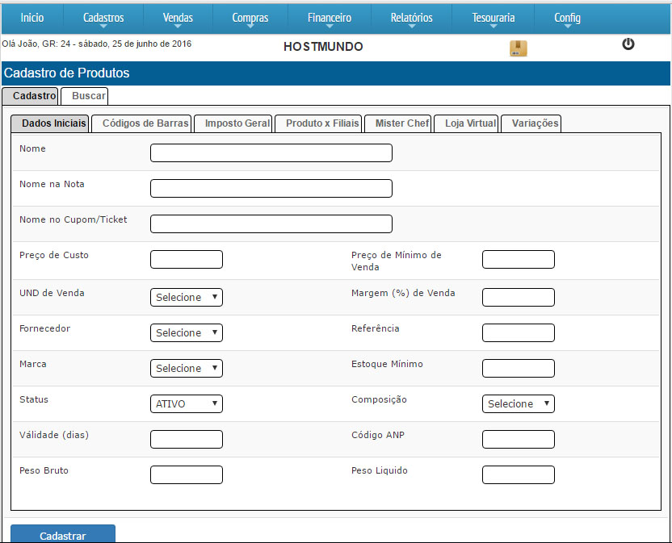This screenshot has width=672, height=543.
Task: Click the Nome text field
Action: 271,153
